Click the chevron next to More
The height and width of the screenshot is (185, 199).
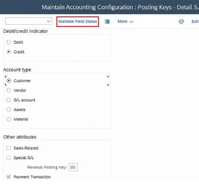[x=131, y=22]
